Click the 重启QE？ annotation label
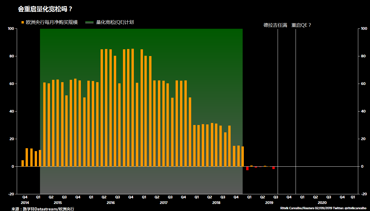 [x=301, y=25]
